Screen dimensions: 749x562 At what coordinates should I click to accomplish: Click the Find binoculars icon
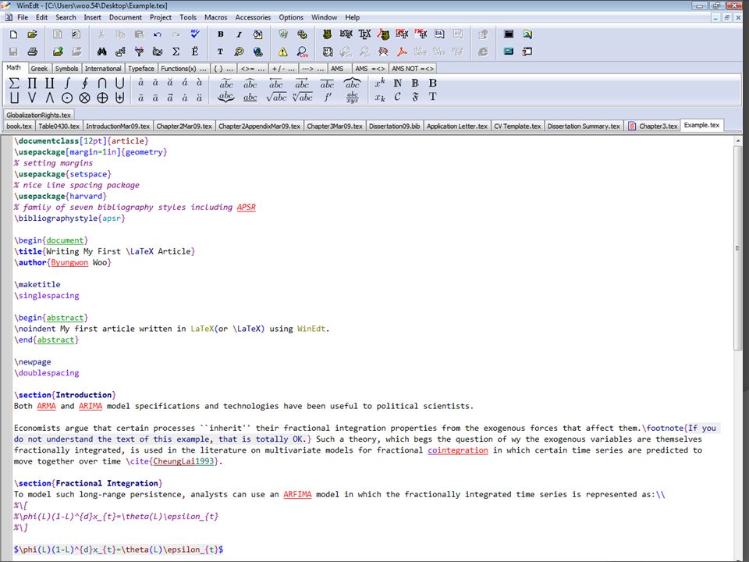(x=101, y=52)
